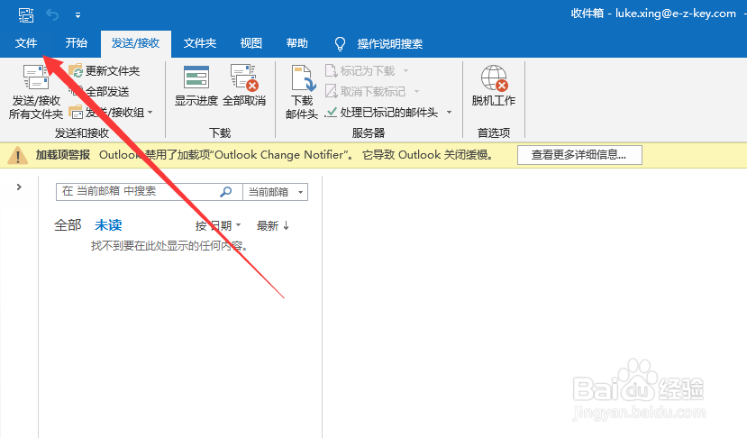Click the 全部发送 button
Image resolution: width=747 pixels, height=438 pixels.
tap(99, 92)
